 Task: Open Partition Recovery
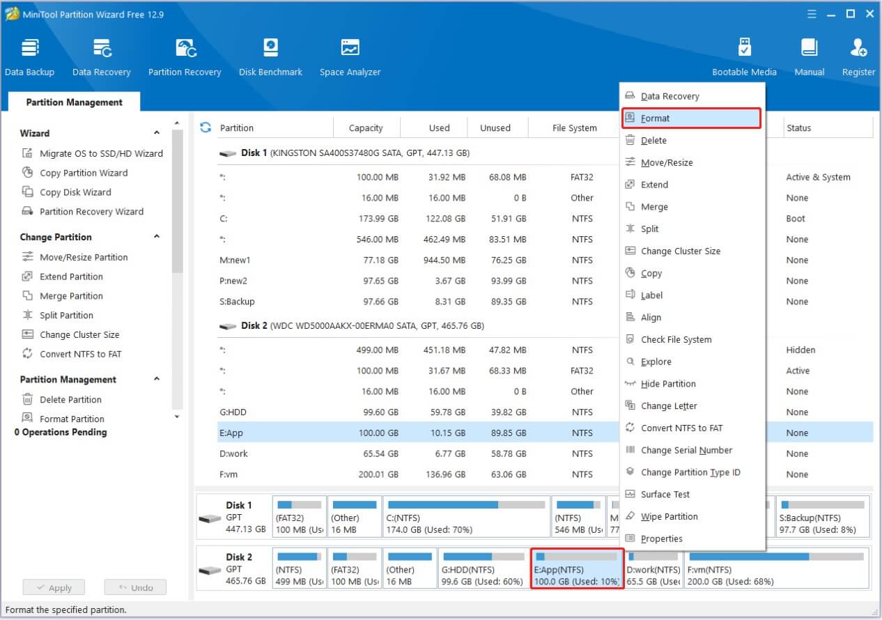click(185, 56)
